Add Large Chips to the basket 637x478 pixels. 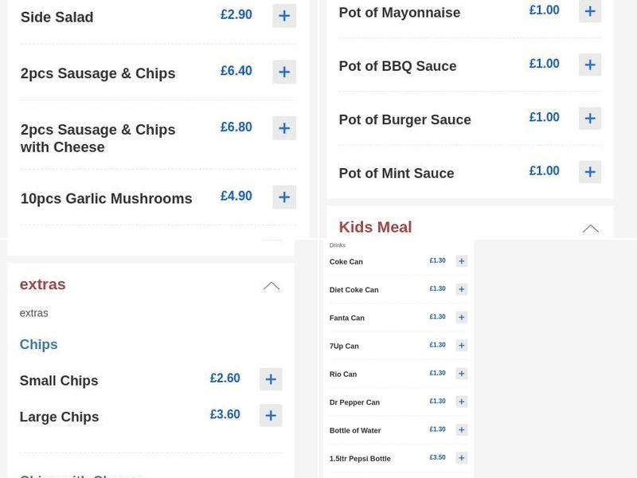(x=271, y=415)
